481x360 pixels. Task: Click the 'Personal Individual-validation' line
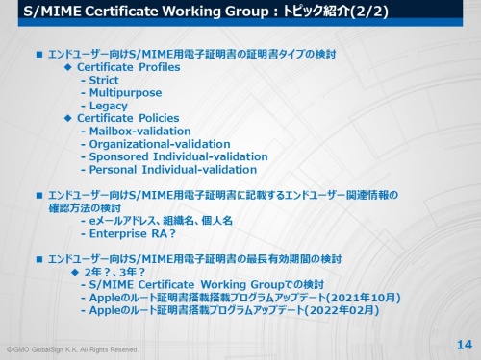173,170
